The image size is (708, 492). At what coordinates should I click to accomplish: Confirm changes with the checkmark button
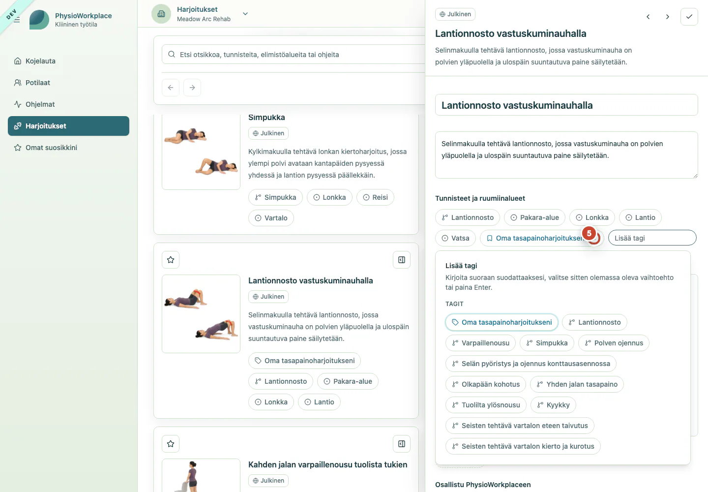[x=689, y=17]
